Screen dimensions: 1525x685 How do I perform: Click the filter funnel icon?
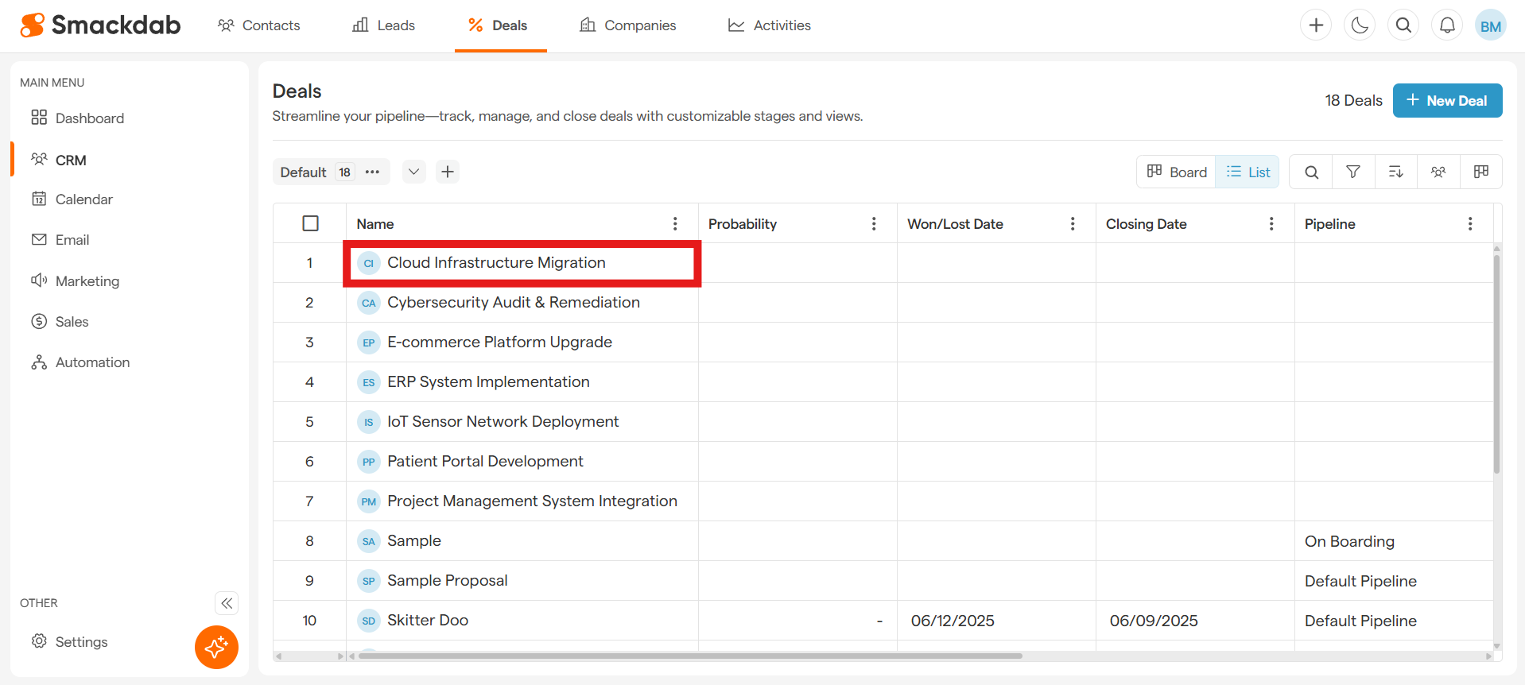[x=1353, y=172]
